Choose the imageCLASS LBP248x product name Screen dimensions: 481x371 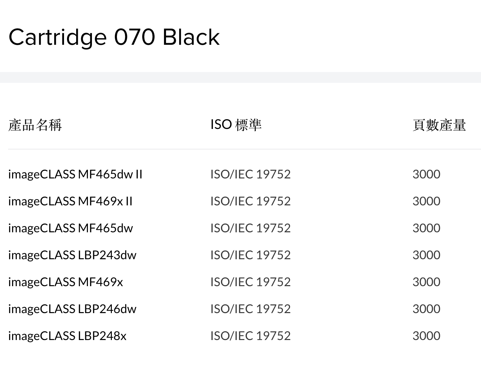point(67,336)
